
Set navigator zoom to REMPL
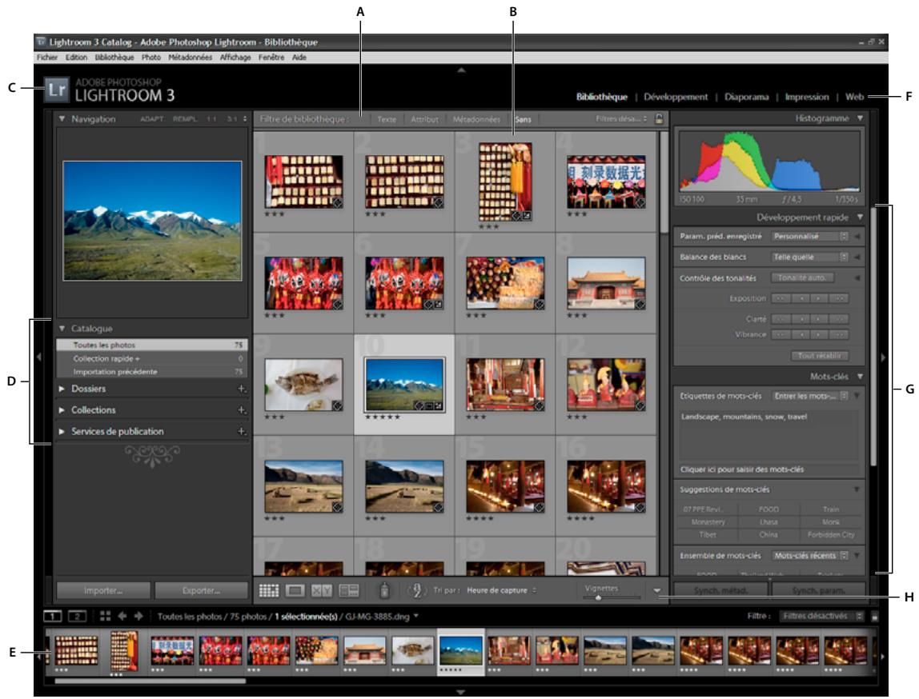(x=185, y=119)
